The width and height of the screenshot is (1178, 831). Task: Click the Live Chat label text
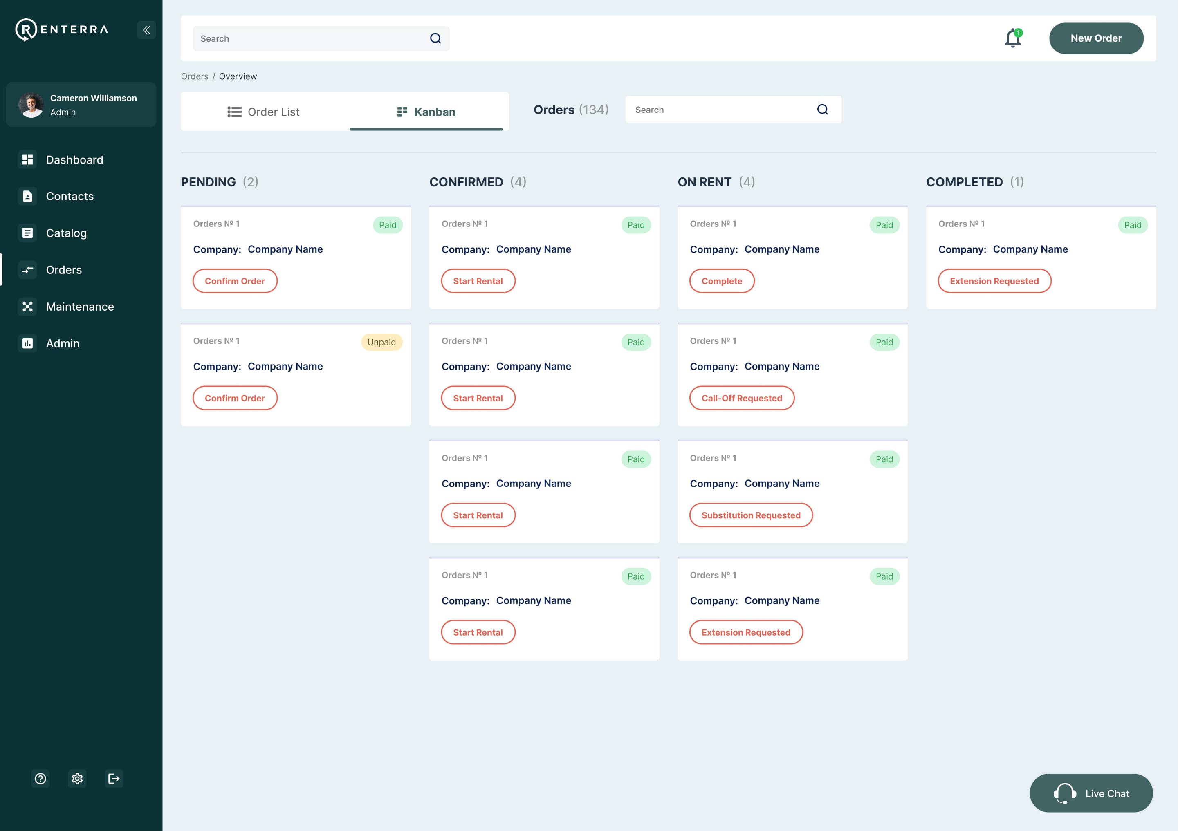pos(1107,793)
